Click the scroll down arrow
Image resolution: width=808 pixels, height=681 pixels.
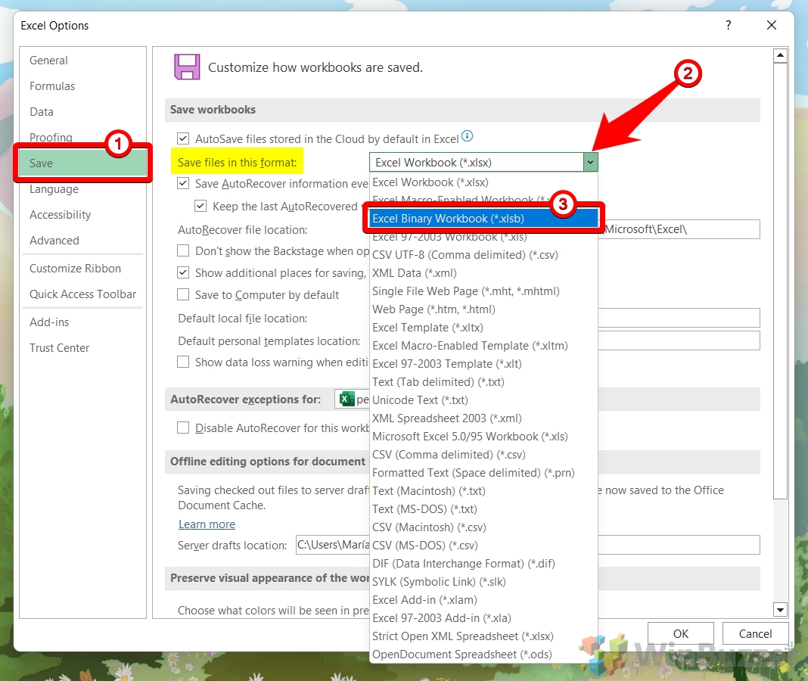coord(780,610)
